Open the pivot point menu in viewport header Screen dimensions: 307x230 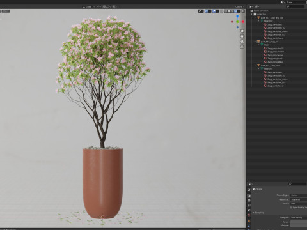[x=99, y=7]
